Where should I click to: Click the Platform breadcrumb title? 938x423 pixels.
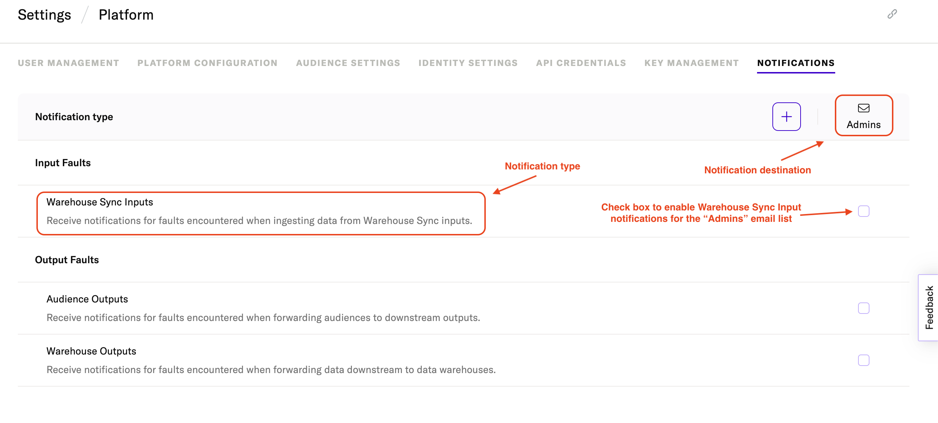click(126, 15)
